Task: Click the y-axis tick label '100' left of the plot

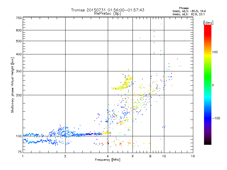Action: click(x=19, y=136)
